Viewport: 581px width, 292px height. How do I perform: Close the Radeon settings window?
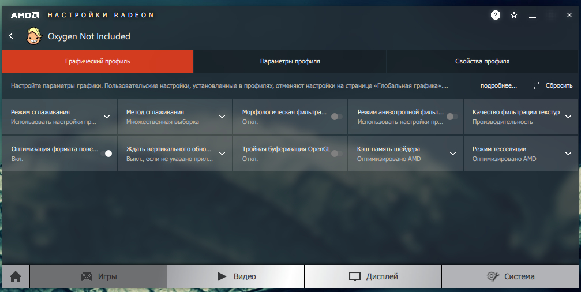tap(569, 15)
